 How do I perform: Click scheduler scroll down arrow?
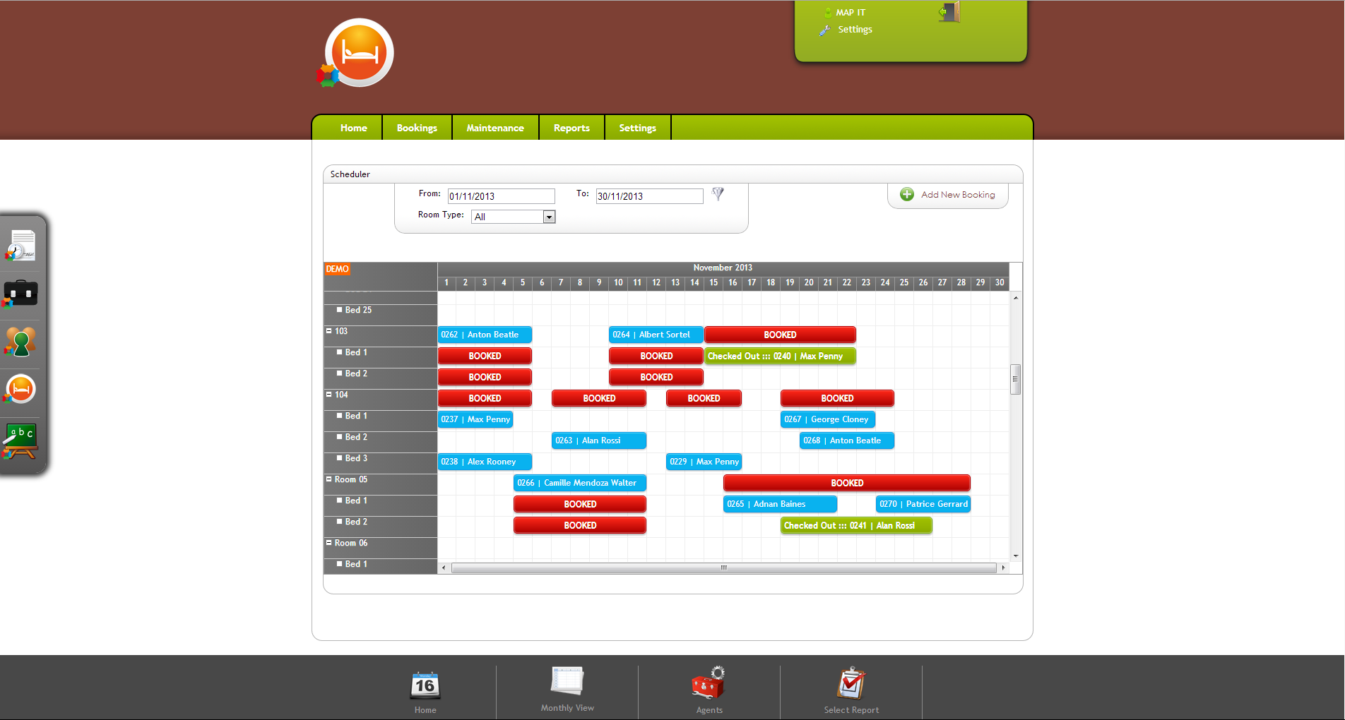(1016, 556)
